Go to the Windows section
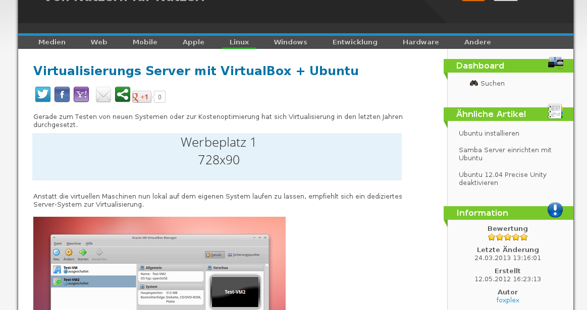The height and width of the screenshot is (310, 587). [x=290, y=42]
